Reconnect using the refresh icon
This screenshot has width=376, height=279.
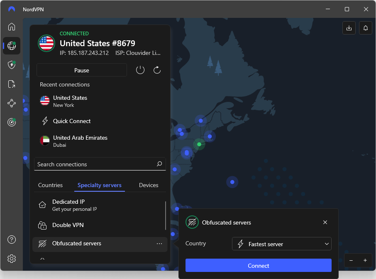pos(157,70)
